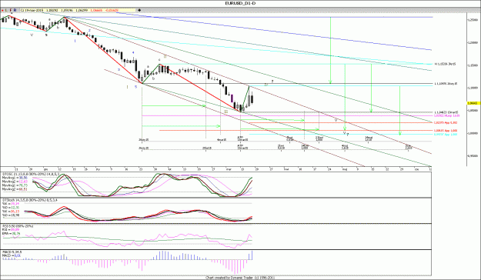Click the EMA 38,76 value label
The height and width of the screenshot is (280, 481).
point(12,233)
